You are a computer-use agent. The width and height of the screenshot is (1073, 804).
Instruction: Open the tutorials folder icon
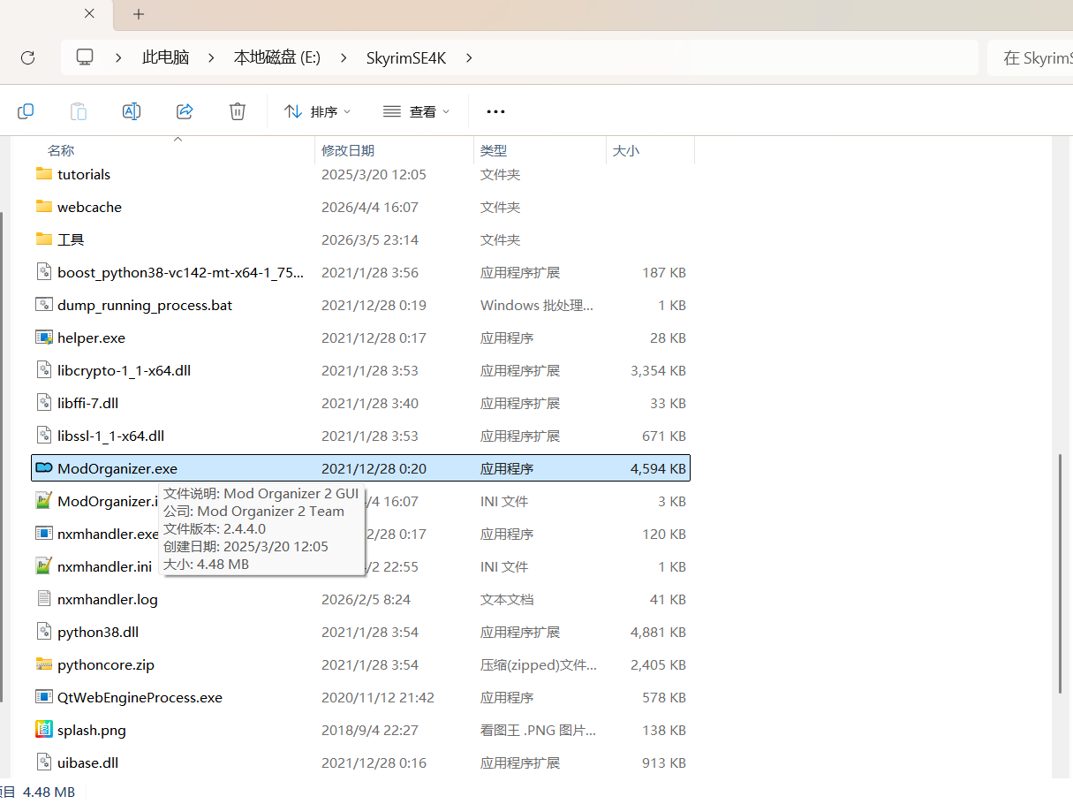[x=45, y=174]
